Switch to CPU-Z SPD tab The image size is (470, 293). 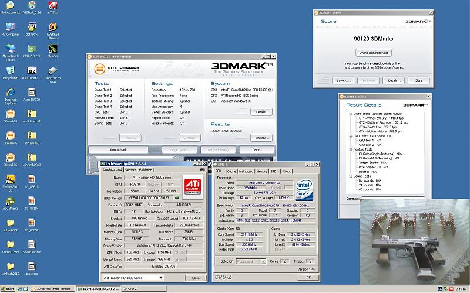pos(273,171)
